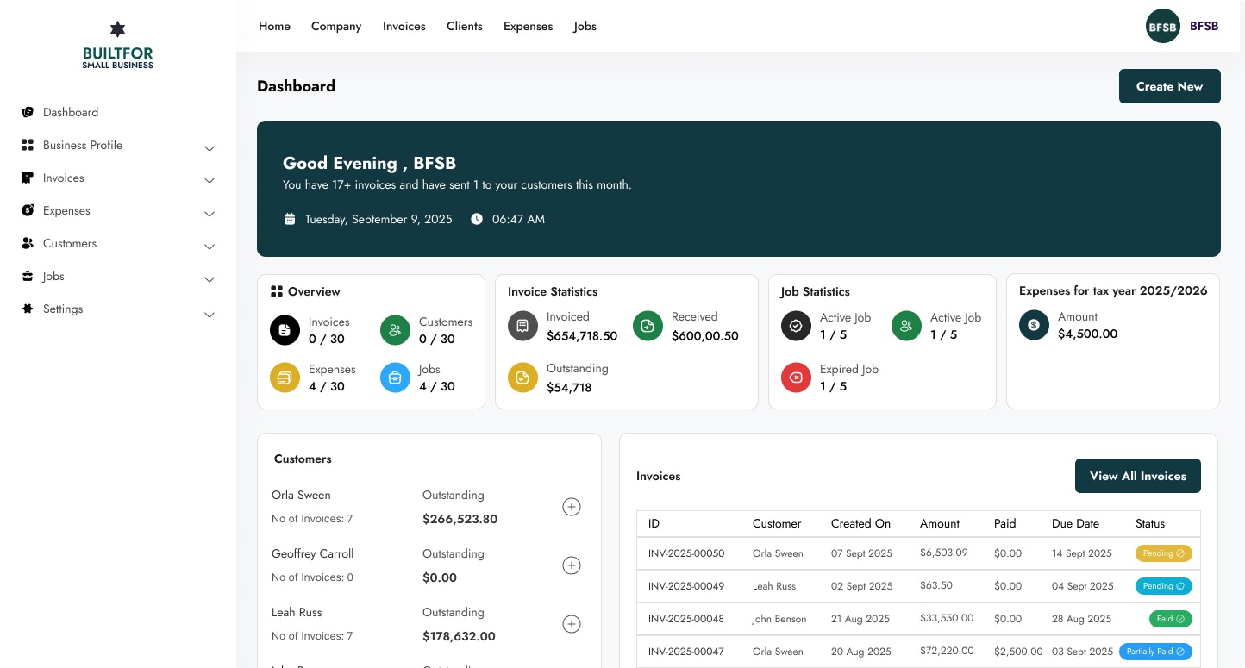The image size is (1245, 668).
Task: Click the Pending badge for INV-2025-00049
Action: (1163, 586)
